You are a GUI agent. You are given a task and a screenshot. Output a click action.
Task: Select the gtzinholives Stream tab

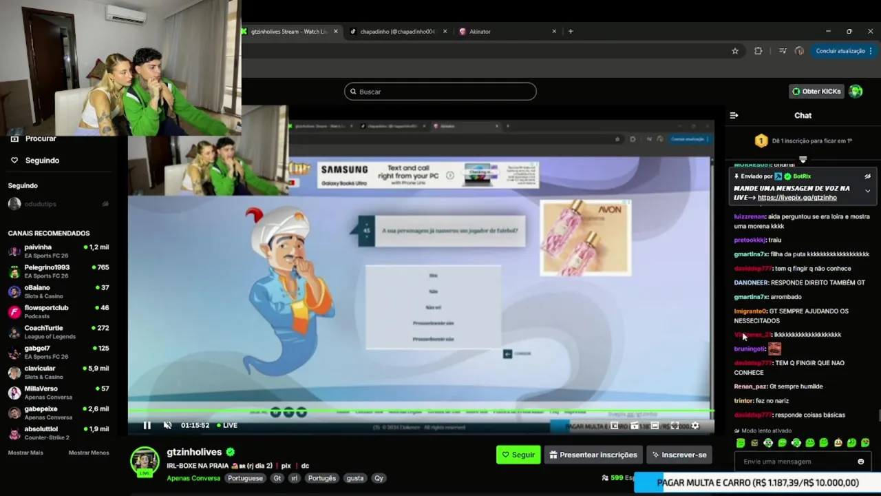coord(288,32)
